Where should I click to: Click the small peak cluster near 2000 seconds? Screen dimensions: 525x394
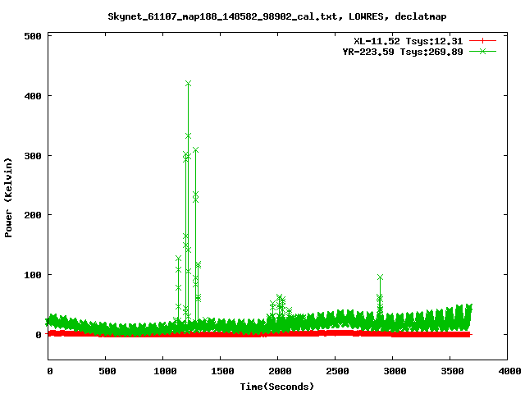click(280, 299)
